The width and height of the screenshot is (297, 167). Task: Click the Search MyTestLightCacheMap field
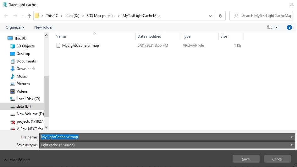[261, 16]
